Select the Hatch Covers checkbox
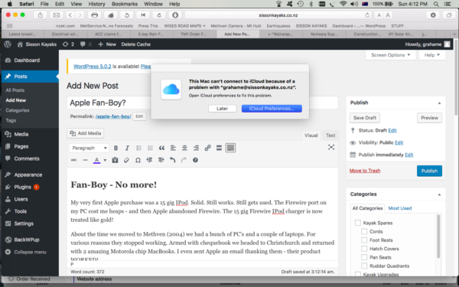This screenshot has width=459, height=287. pyautogui.click(x=364, y=249)
